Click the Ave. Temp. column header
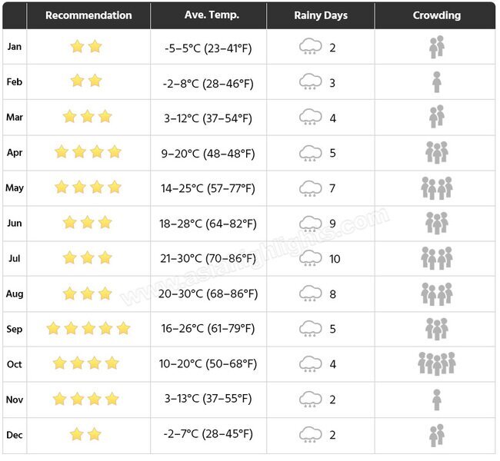 coord(212,15)
